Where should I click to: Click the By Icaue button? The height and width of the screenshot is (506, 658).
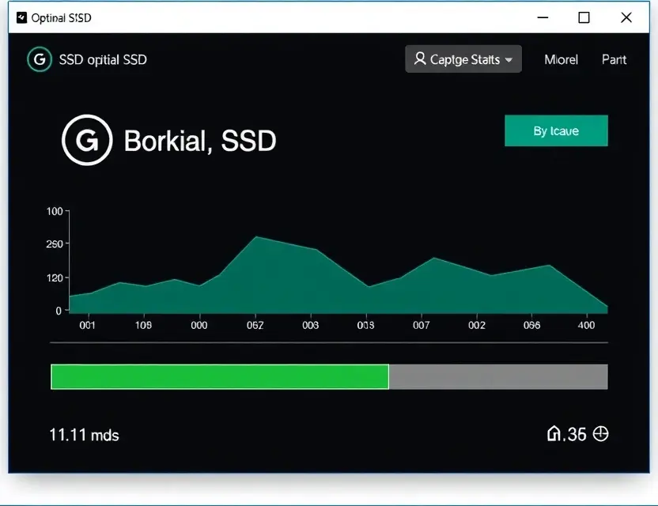click(x=556, y=131)
